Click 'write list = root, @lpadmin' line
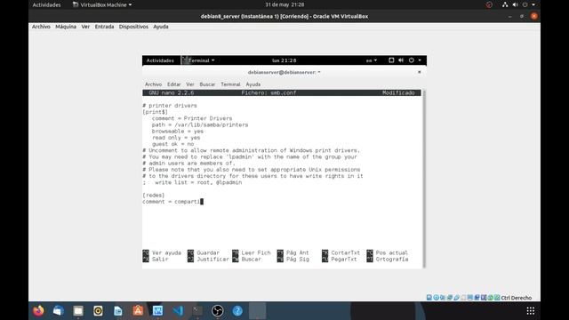The height and width of the screenshot is (320, 569). click(x=198, y=182)
